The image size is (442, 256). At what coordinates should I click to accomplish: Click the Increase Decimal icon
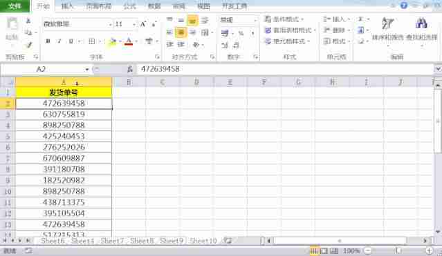[224, 45]
